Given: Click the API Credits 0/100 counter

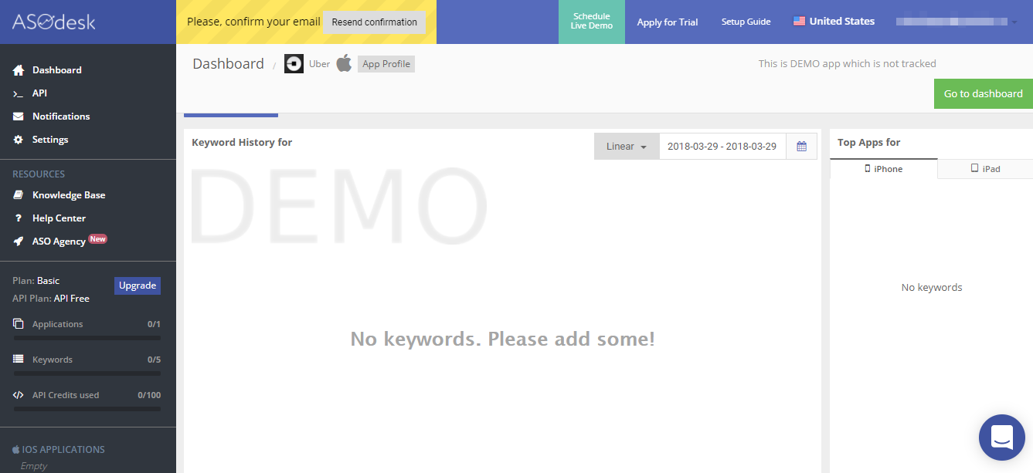Looking at the screenshot, I should [149, 395].
